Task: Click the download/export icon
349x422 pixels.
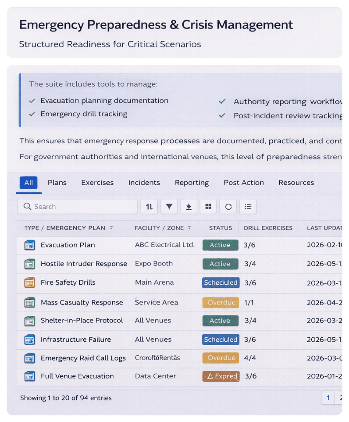Action: coord(189,206)
